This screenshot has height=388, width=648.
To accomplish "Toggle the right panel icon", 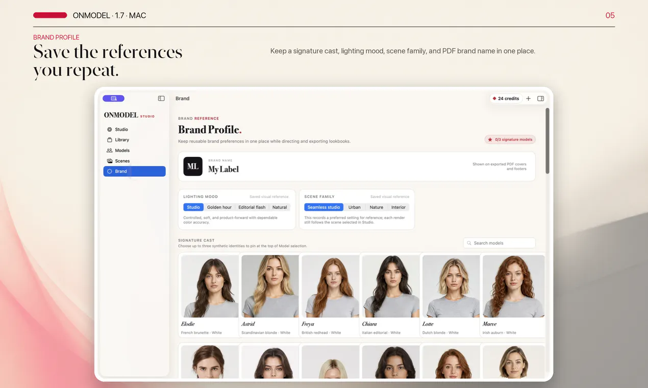I will coord(541,99).
